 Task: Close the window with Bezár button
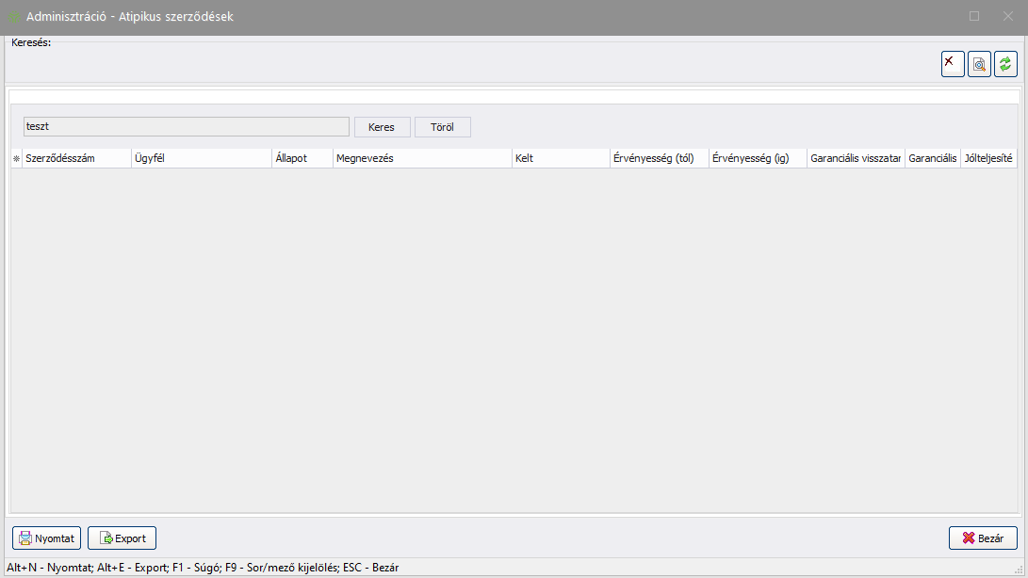click(983, 538)
